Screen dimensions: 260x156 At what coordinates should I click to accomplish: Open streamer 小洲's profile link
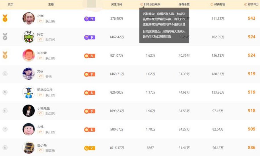coord(40,16)
